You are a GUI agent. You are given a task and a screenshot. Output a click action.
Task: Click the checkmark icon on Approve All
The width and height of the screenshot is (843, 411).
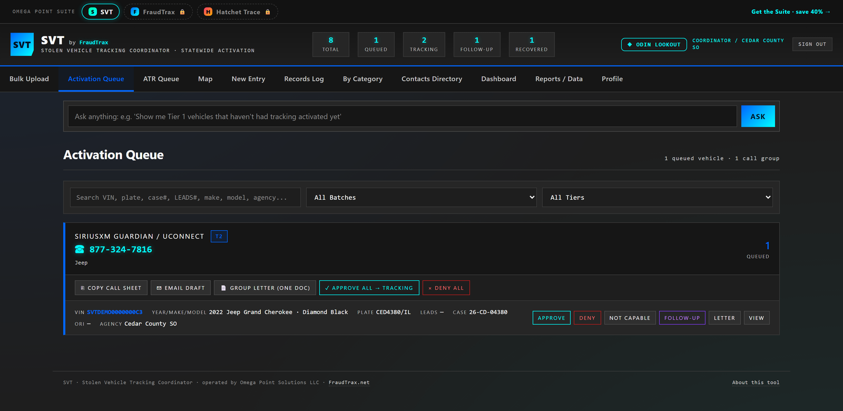click(x=327, y=288)
